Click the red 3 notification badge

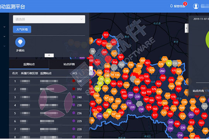pos(185,4)
